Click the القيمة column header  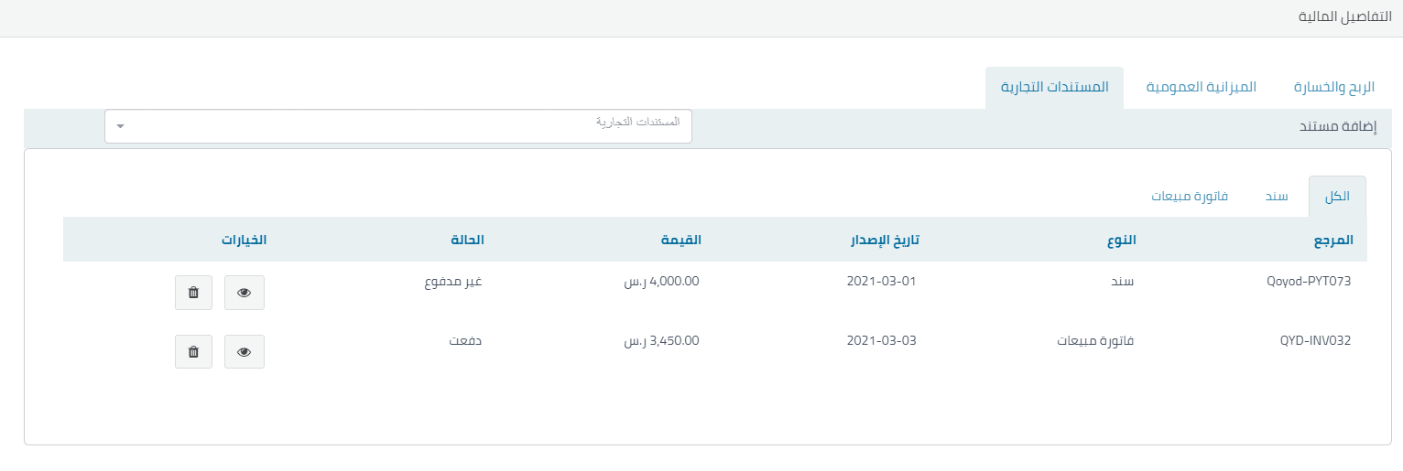click(680, 240)
